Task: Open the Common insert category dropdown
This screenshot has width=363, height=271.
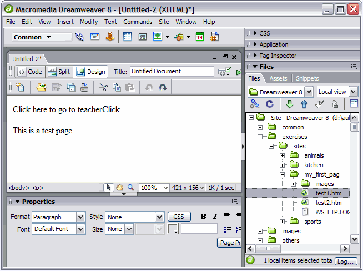Action: pos(42,37)
